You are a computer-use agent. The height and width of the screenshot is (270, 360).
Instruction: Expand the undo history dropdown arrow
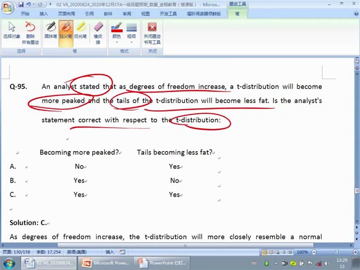[x=34, y=4]
